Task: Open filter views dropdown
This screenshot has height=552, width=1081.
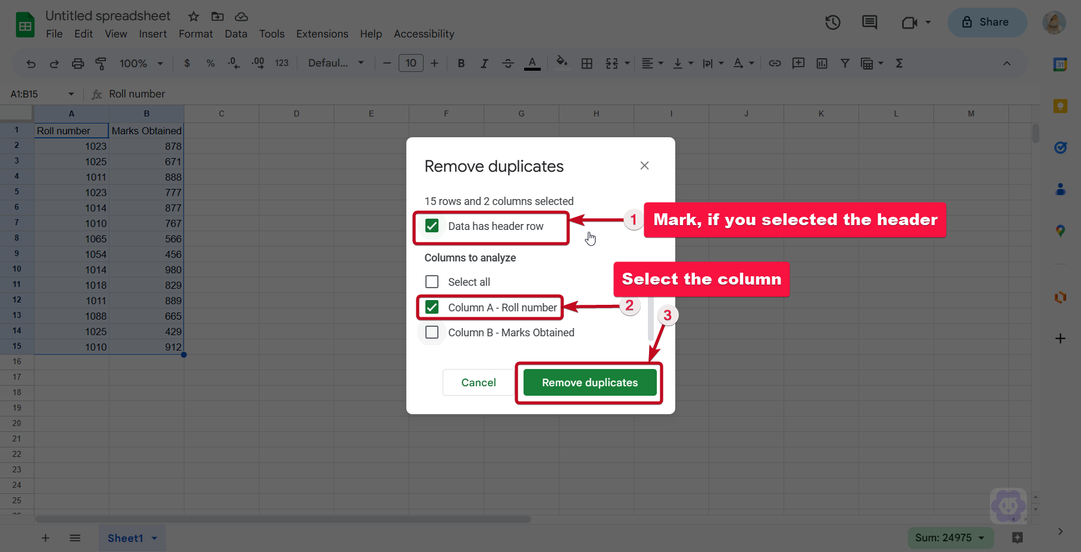Action: 872,63
